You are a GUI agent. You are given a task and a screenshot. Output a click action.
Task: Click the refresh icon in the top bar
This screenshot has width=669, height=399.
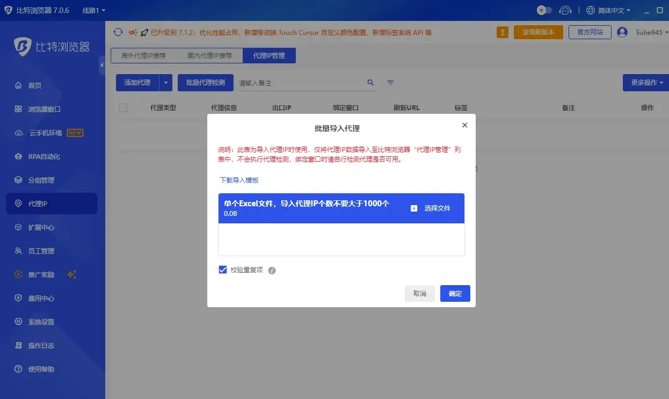point(118,32)
